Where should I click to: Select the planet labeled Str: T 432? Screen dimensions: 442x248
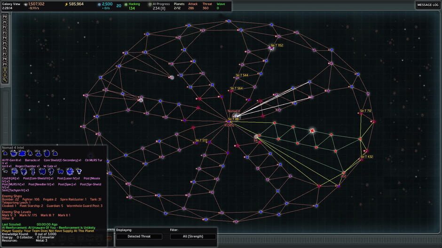tap(362, 159)
